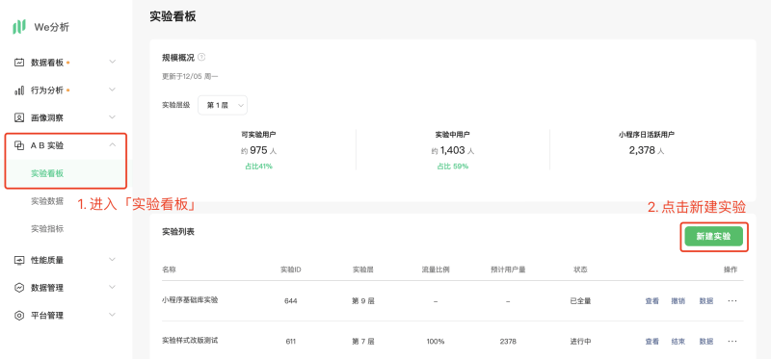Screen dimensions: 771x359
Task: Click the 数据管理 icon in sidebar
Action: [19, 288]
